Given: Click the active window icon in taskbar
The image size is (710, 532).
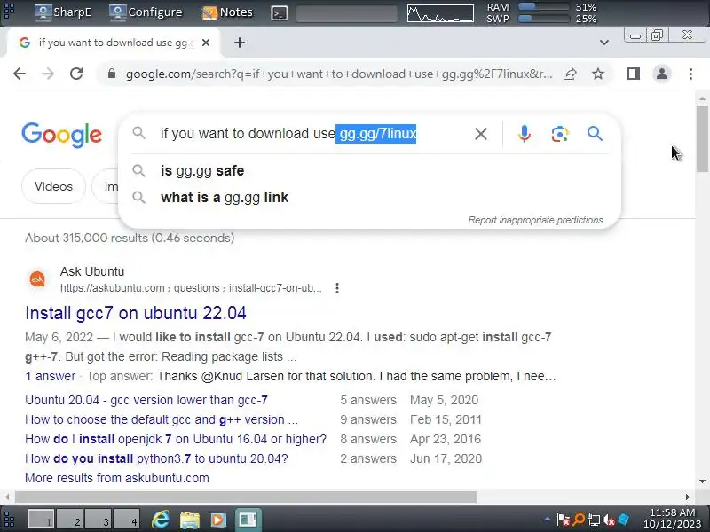Looking at the screenshot, I should pyautogui.click(x=248, y=520).
